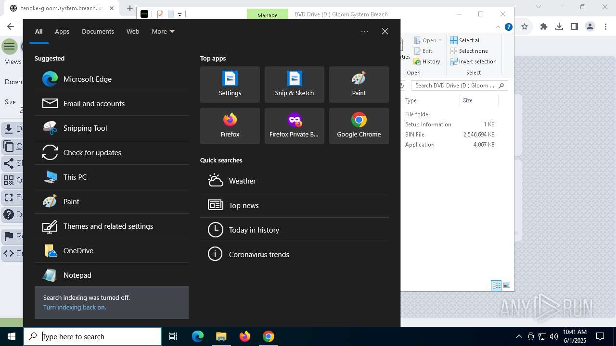Switch to Documents search tab
This screenshot has height=346, width=616.
pyautogui.click(x=98, y=31)
